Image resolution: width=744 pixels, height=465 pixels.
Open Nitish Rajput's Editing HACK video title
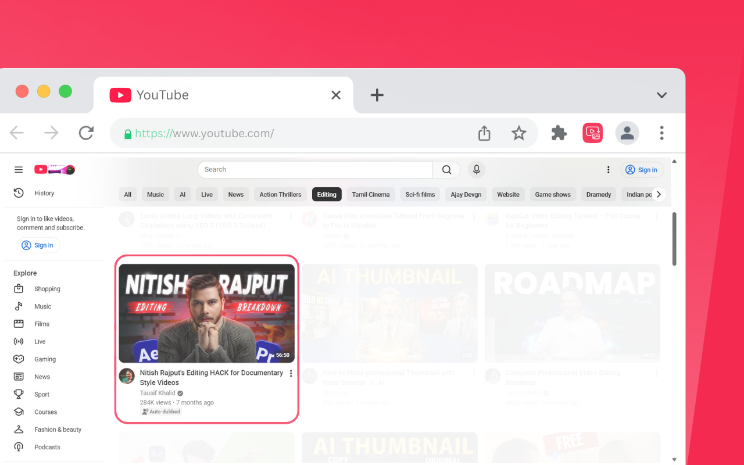pyautogui.click(x=212, y=378)
